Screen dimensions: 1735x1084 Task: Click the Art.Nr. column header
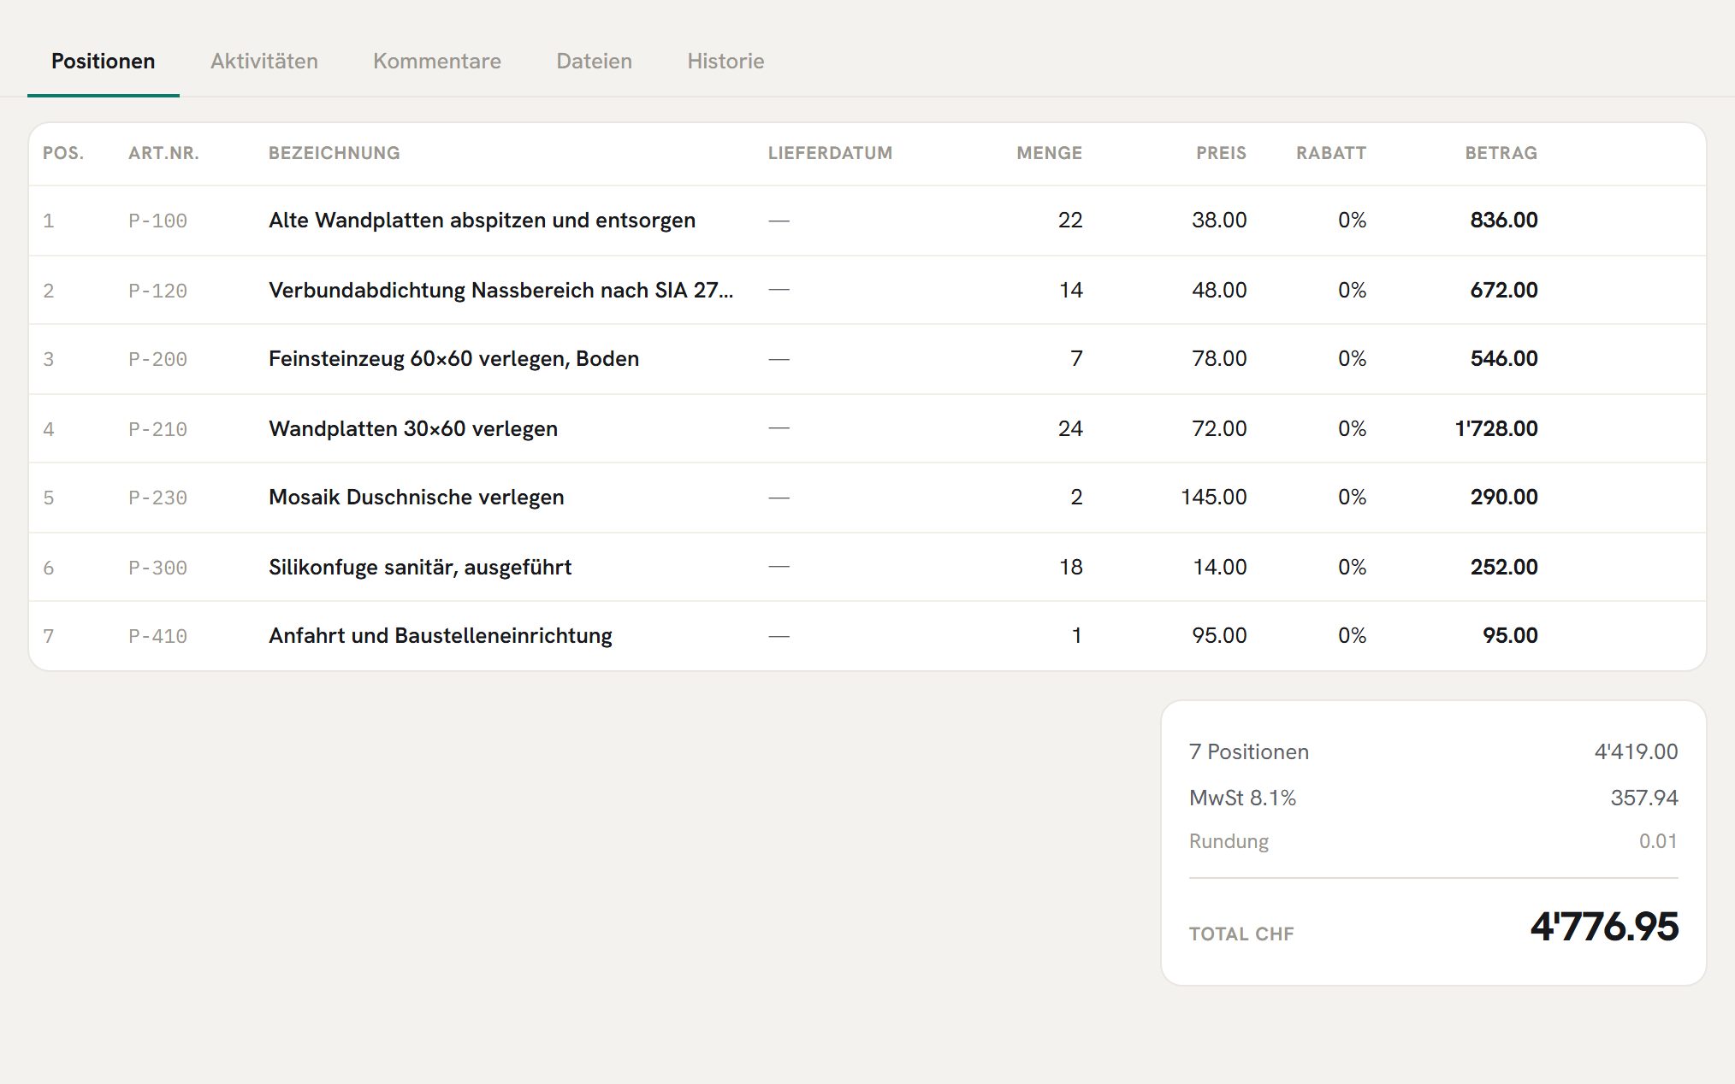[163, 153]
